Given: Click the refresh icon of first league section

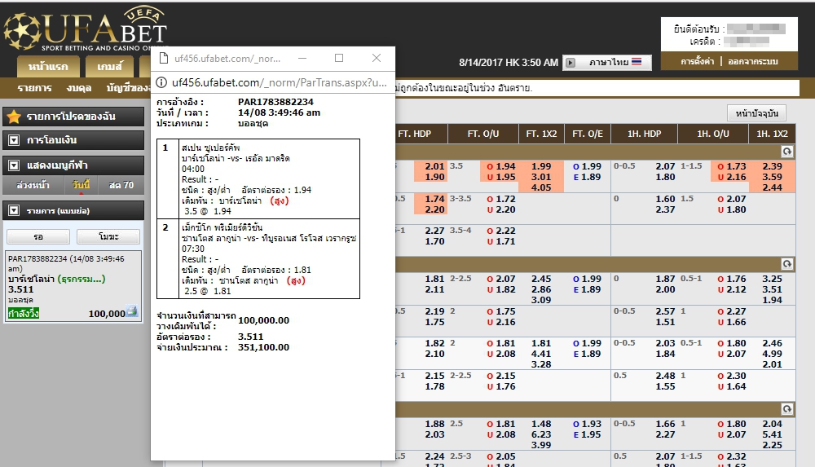Looking at the screenshot, I should click(787, 152).
